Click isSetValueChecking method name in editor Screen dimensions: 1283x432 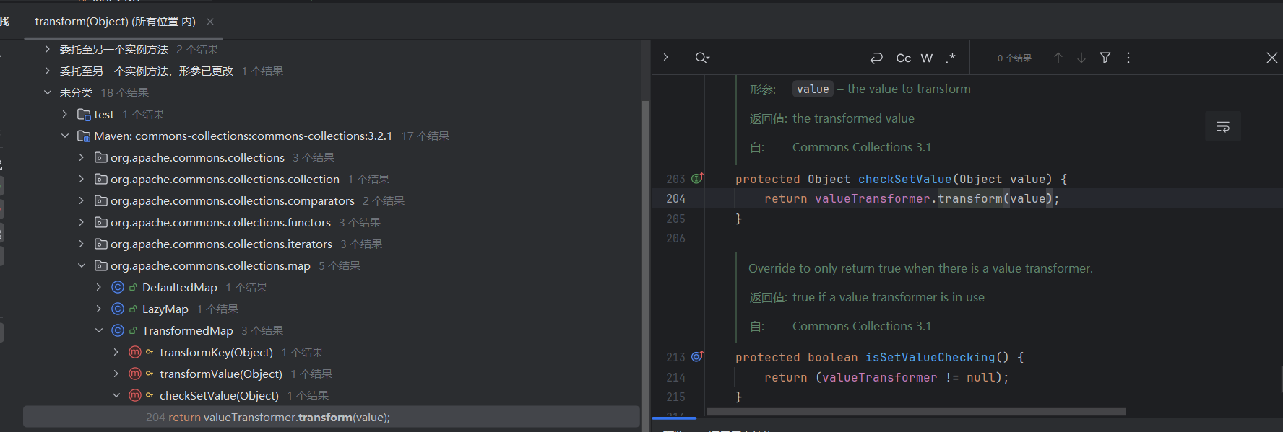coord(930,357)
